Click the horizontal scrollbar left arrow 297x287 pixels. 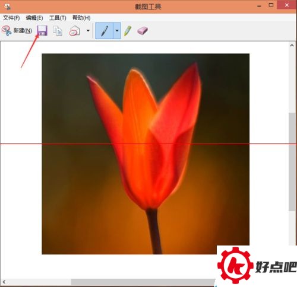coord(4,282)
